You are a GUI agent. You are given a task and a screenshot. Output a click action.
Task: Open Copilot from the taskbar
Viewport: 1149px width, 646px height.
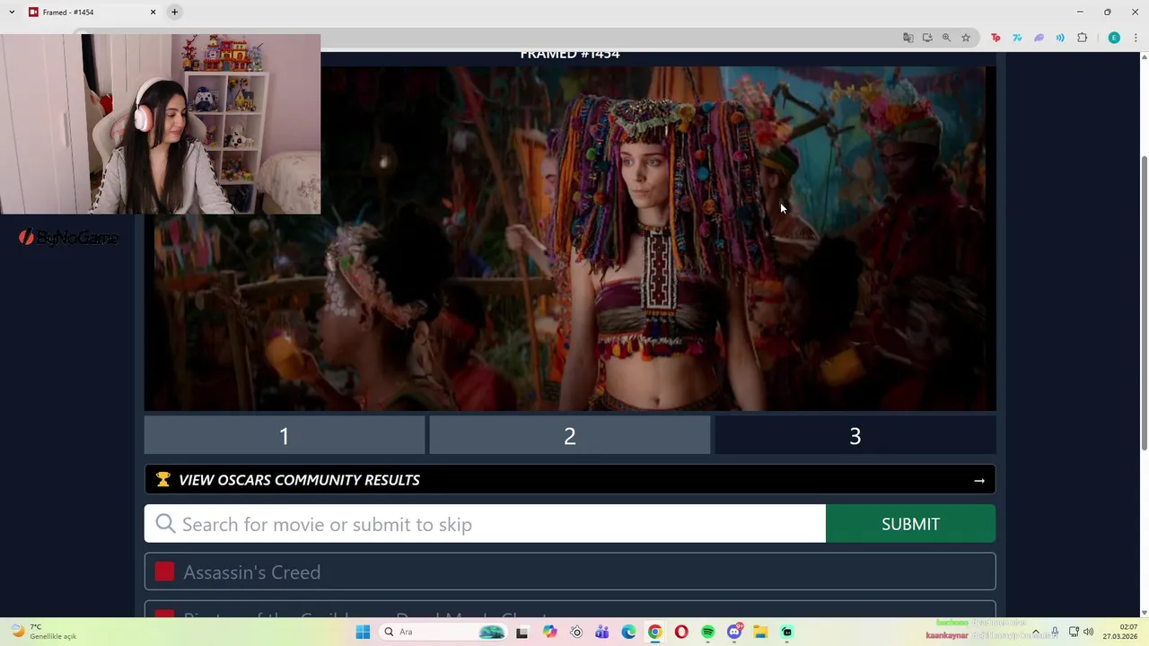coord(549,632)
